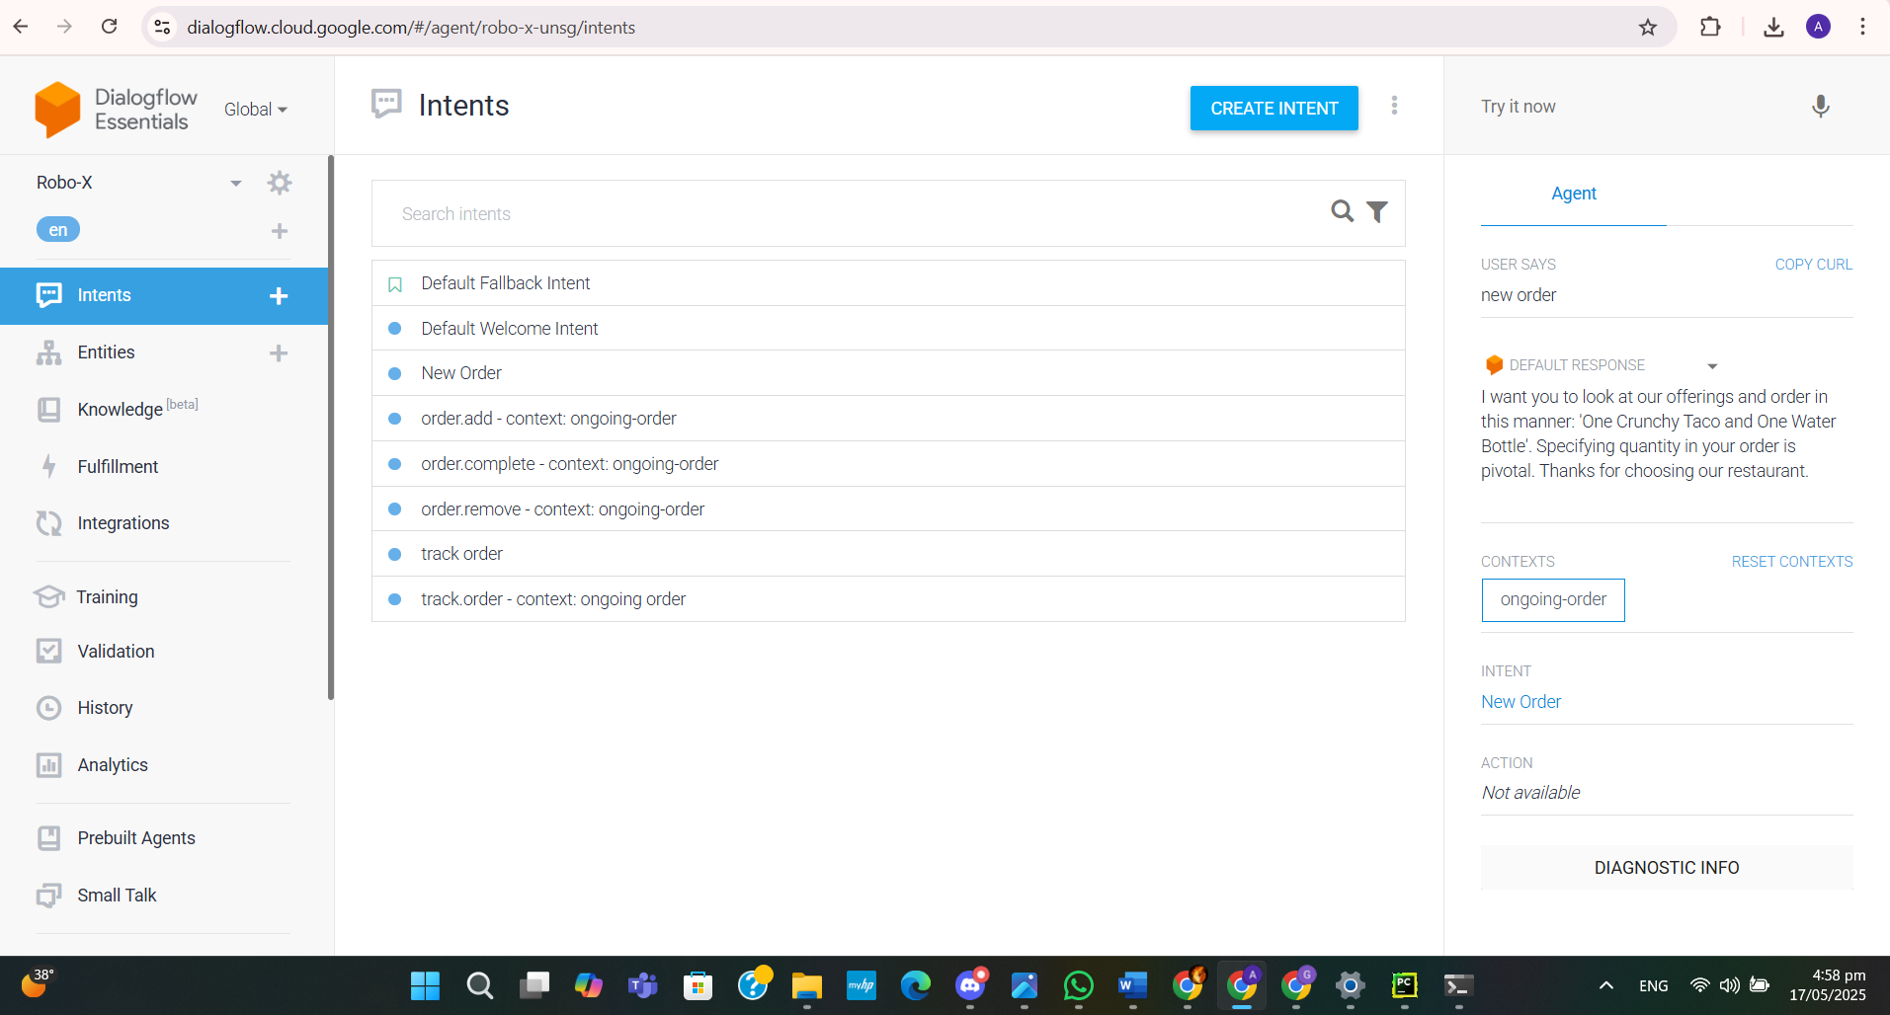Open WhatsApp from the taskbar
This screenshot has height=1015, width=1890.
(1079, 985)
